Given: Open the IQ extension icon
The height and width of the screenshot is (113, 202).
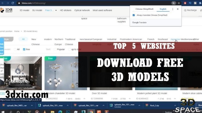Looking at the screenshot, I should coord(190,3).
